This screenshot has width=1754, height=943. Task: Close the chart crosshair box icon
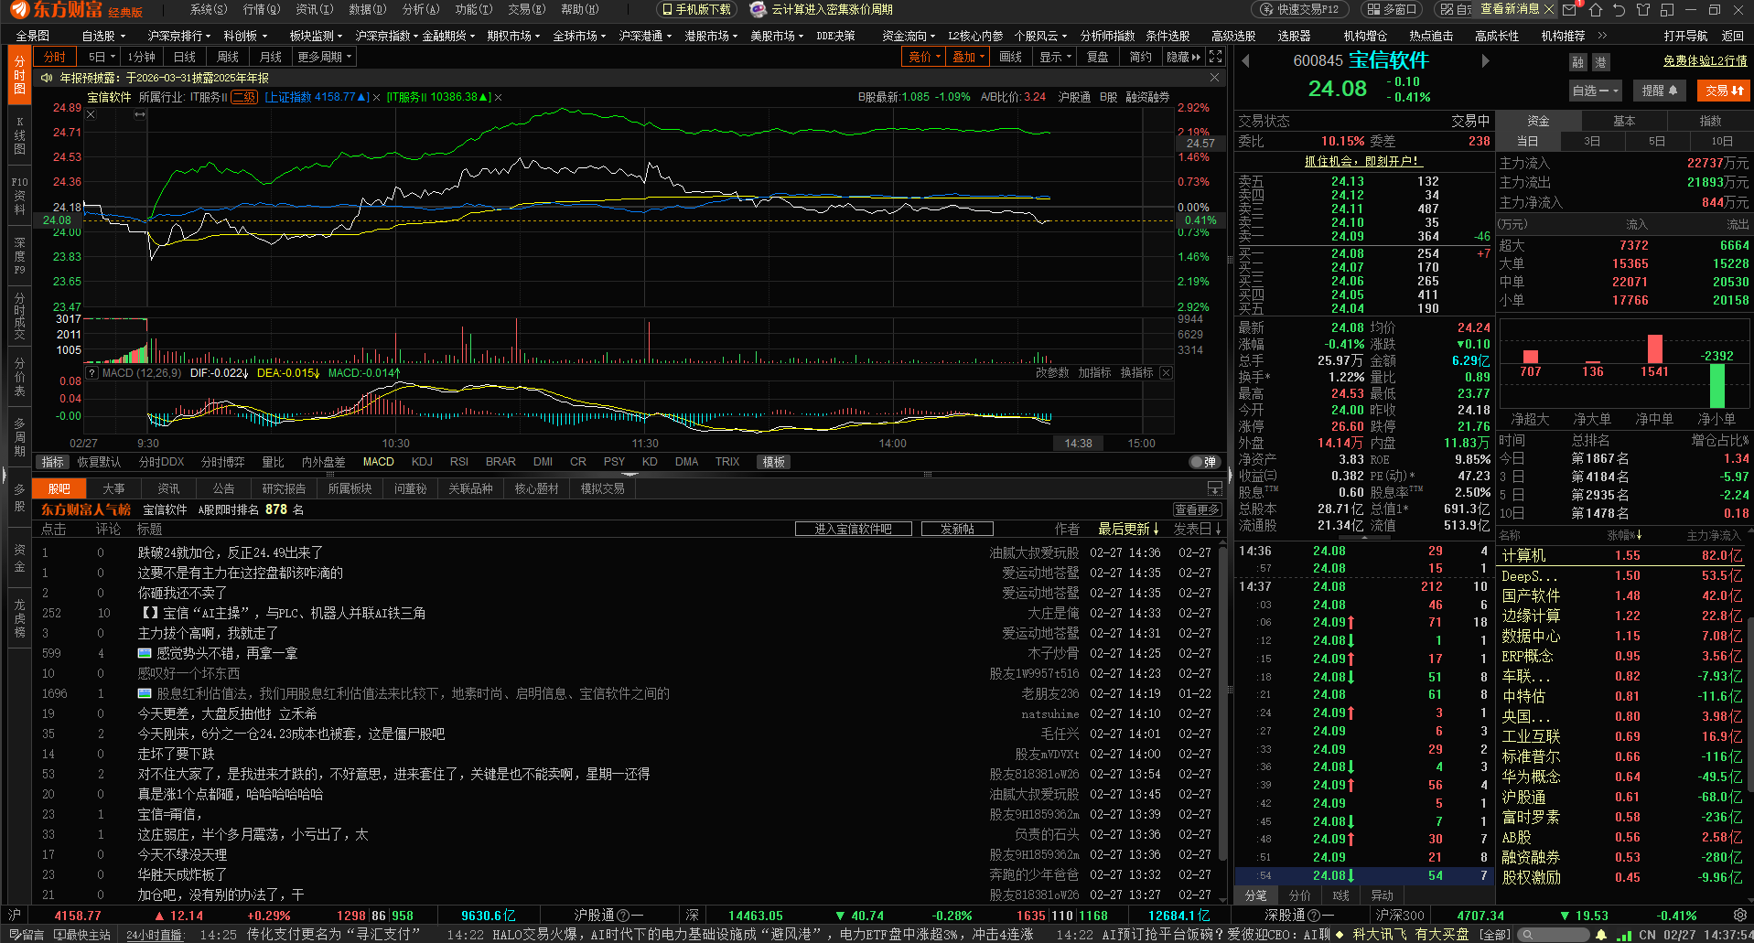91,114
